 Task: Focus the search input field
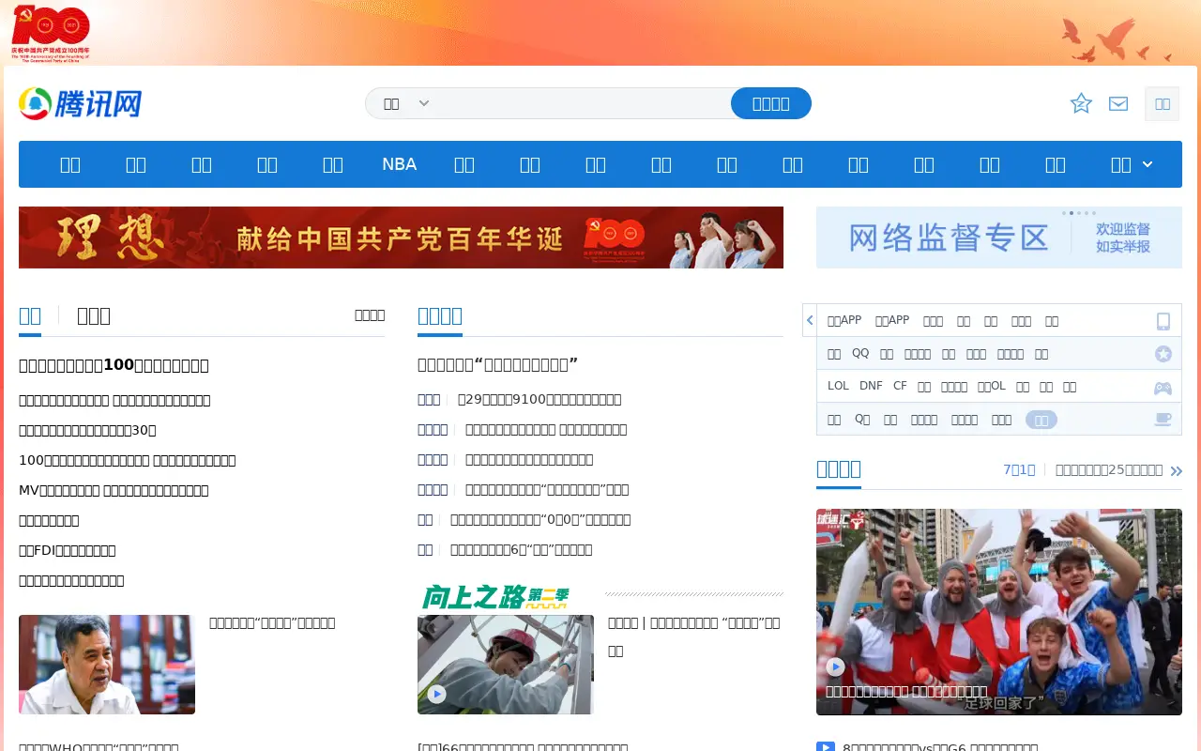[582, 103]
